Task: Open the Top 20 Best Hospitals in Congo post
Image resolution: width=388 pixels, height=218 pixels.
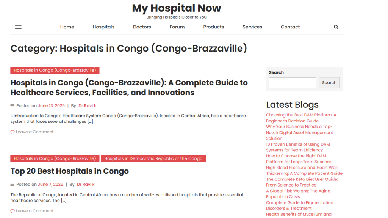Action: [70, 171]
